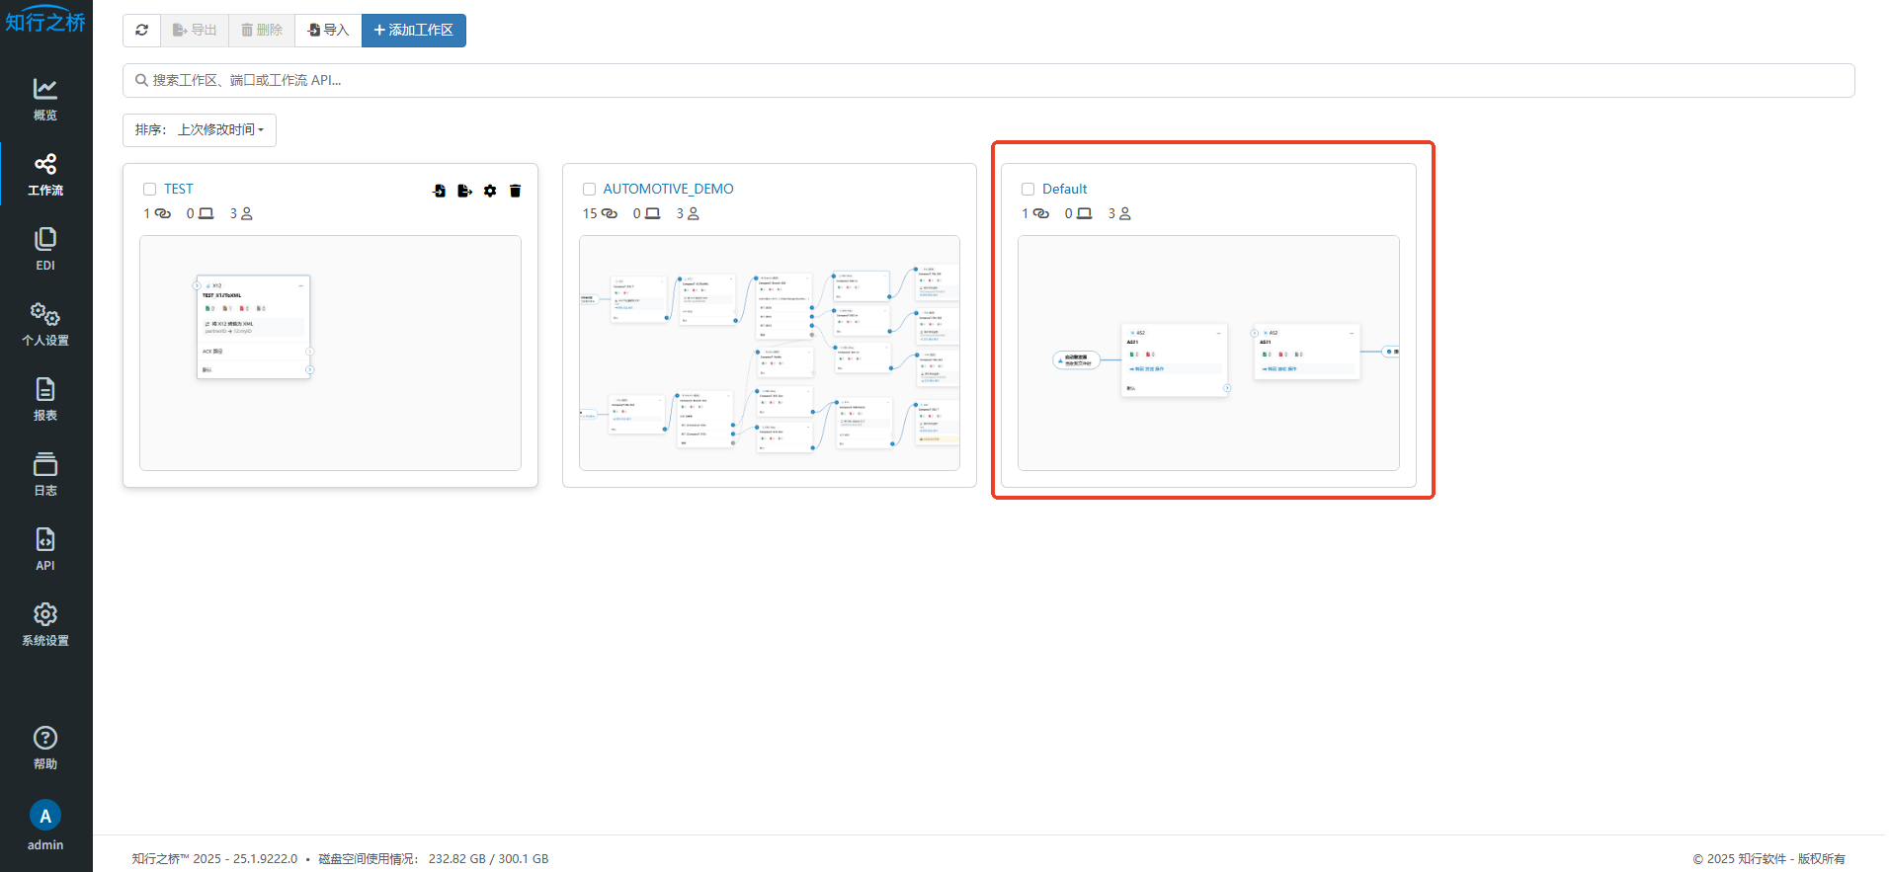1890x872 pixels.
Task: Navigate to 日志 logs in sidebar
Action: [x=45, y=474]
